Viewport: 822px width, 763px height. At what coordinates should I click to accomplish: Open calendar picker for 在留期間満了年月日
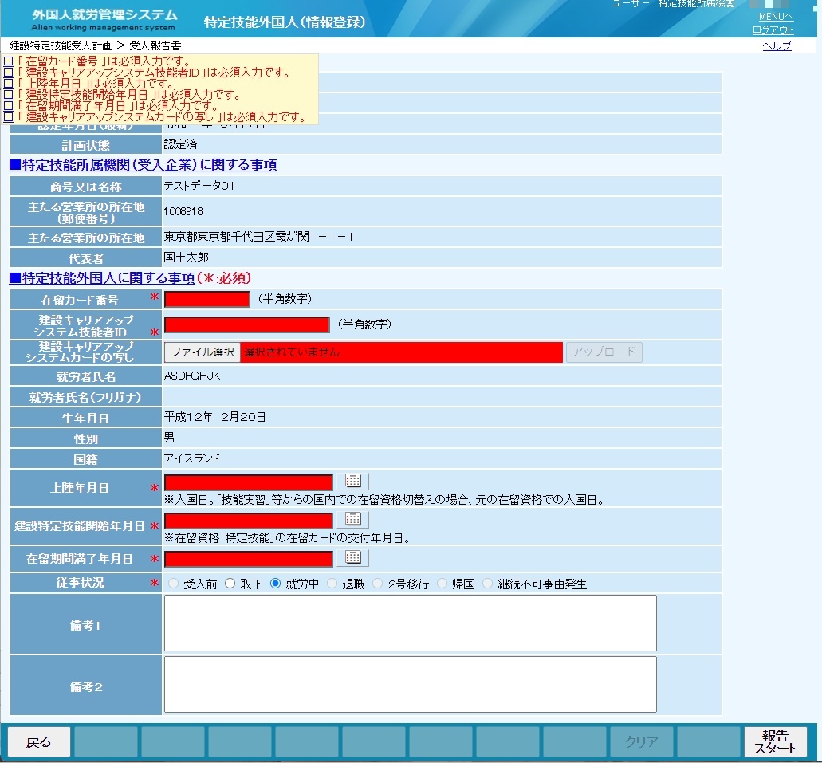click(353, 557)
